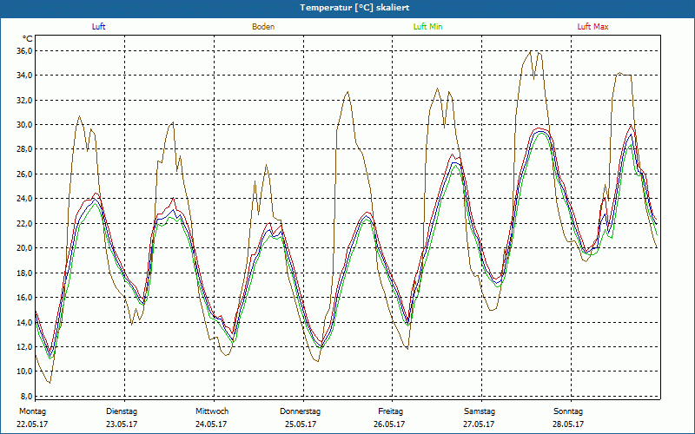695x434 pixels.
Task: Click the 30,0 y-axis value
Action: [x=25, y=124]
